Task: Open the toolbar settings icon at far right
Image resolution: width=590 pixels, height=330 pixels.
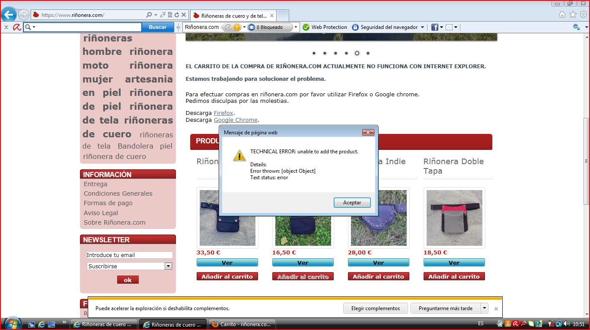Action: click(x=576, y=27)
